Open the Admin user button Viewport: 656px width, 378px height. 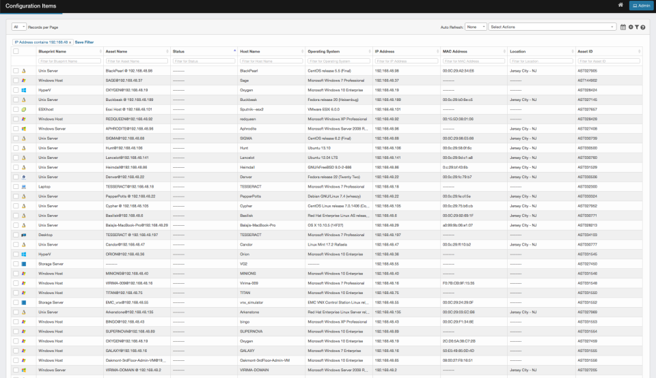tap(642, 6)
